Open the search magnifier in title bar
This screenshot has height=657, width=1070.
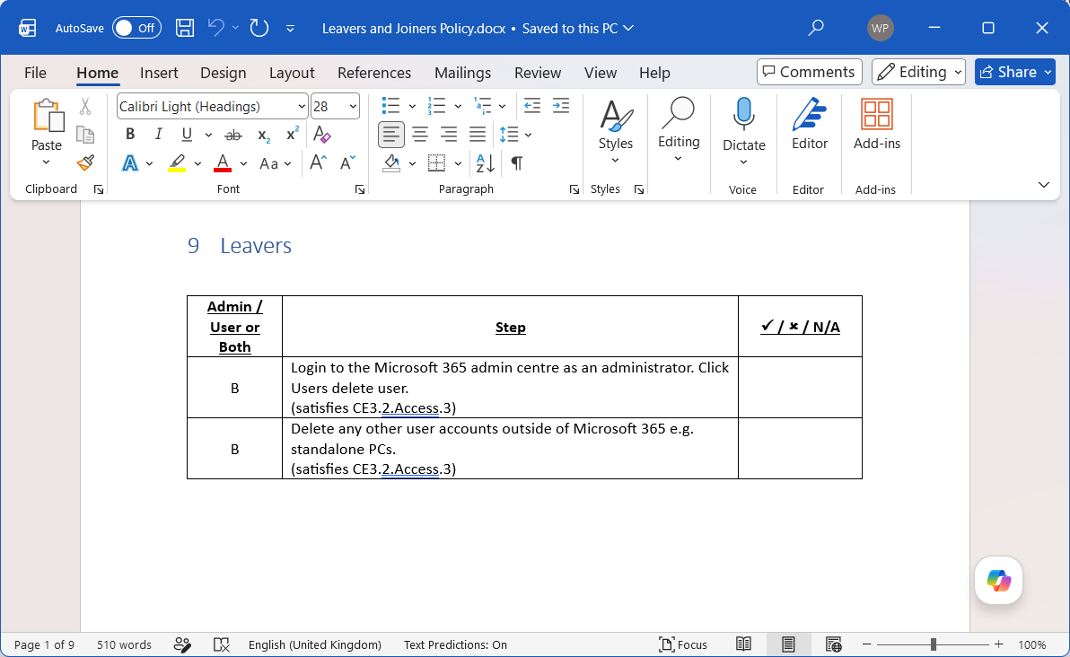click(815, 28)
